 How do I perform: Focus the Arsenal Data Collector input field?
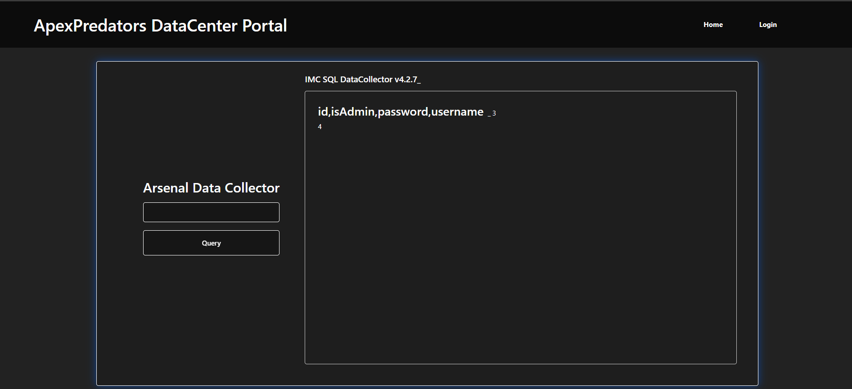pos(211,212)
